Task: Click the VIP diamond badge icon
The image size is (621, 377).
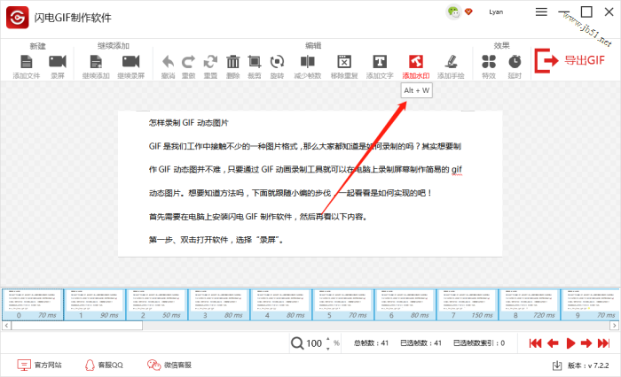Action: (469, 12)
